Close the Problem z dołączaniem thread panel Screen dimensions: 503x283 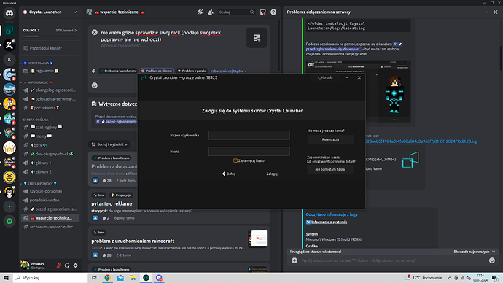coord(496,12)
